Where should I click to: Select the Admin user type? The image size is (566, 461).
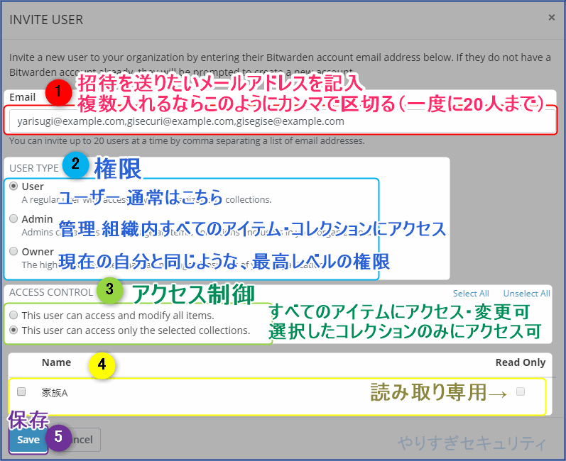[x=13, y=218]
